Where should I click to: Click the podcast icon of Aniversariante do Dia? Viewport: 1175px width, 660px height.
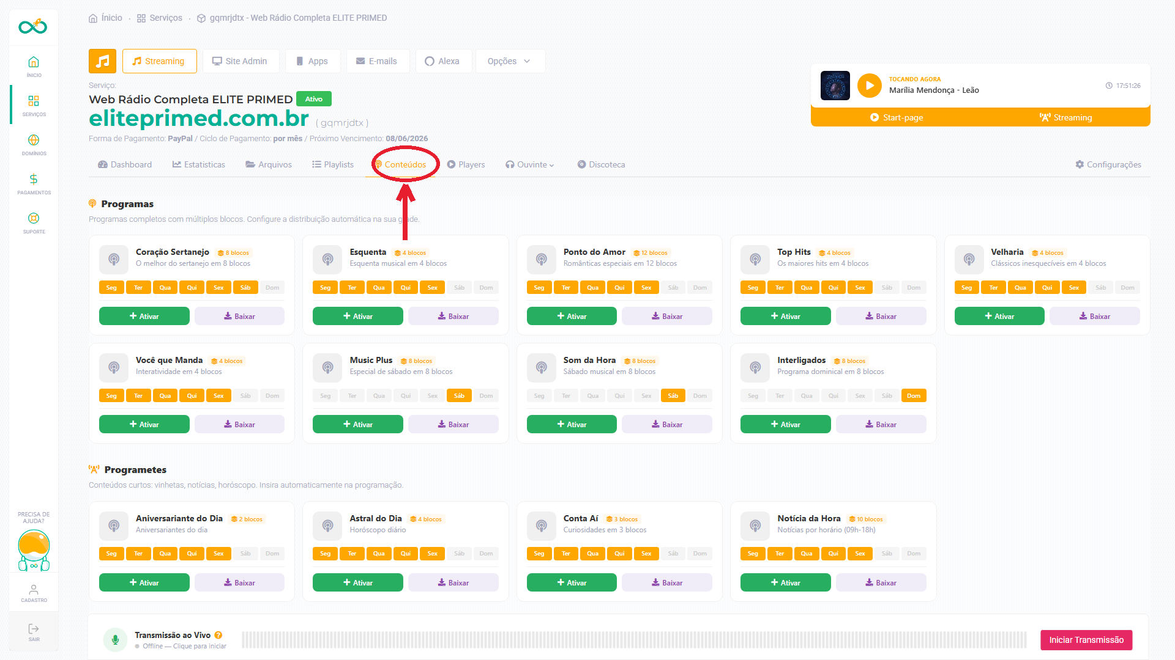[114, 526]
